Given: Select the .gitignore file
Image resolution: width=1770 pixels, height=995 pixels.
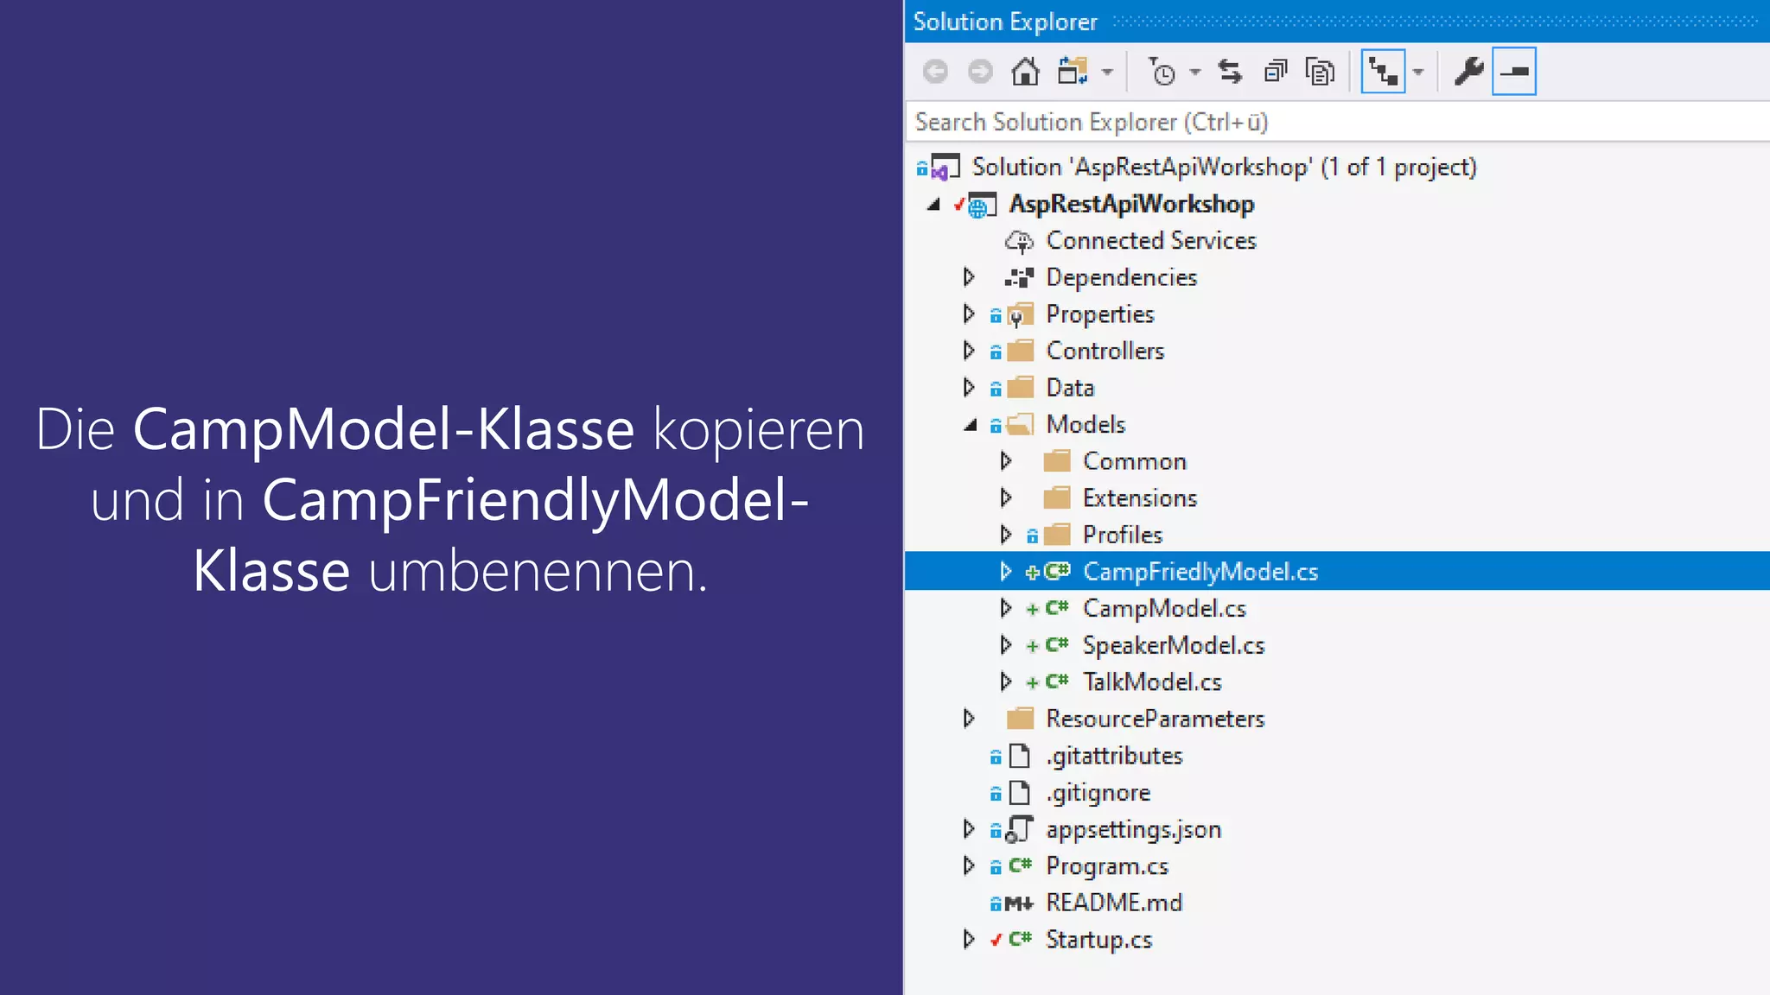Looking at the screenshot, I should point(1098,793).
